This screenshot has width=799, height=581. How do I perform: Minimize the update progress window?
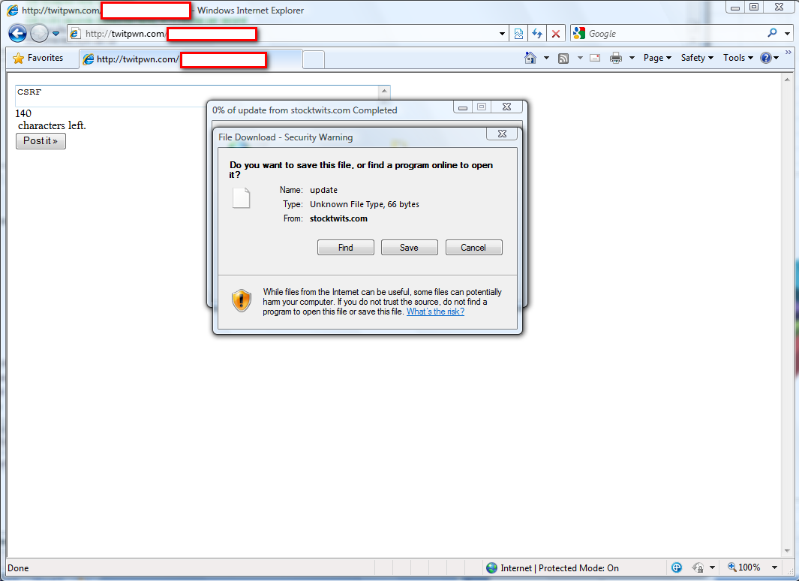pos(463,107)
